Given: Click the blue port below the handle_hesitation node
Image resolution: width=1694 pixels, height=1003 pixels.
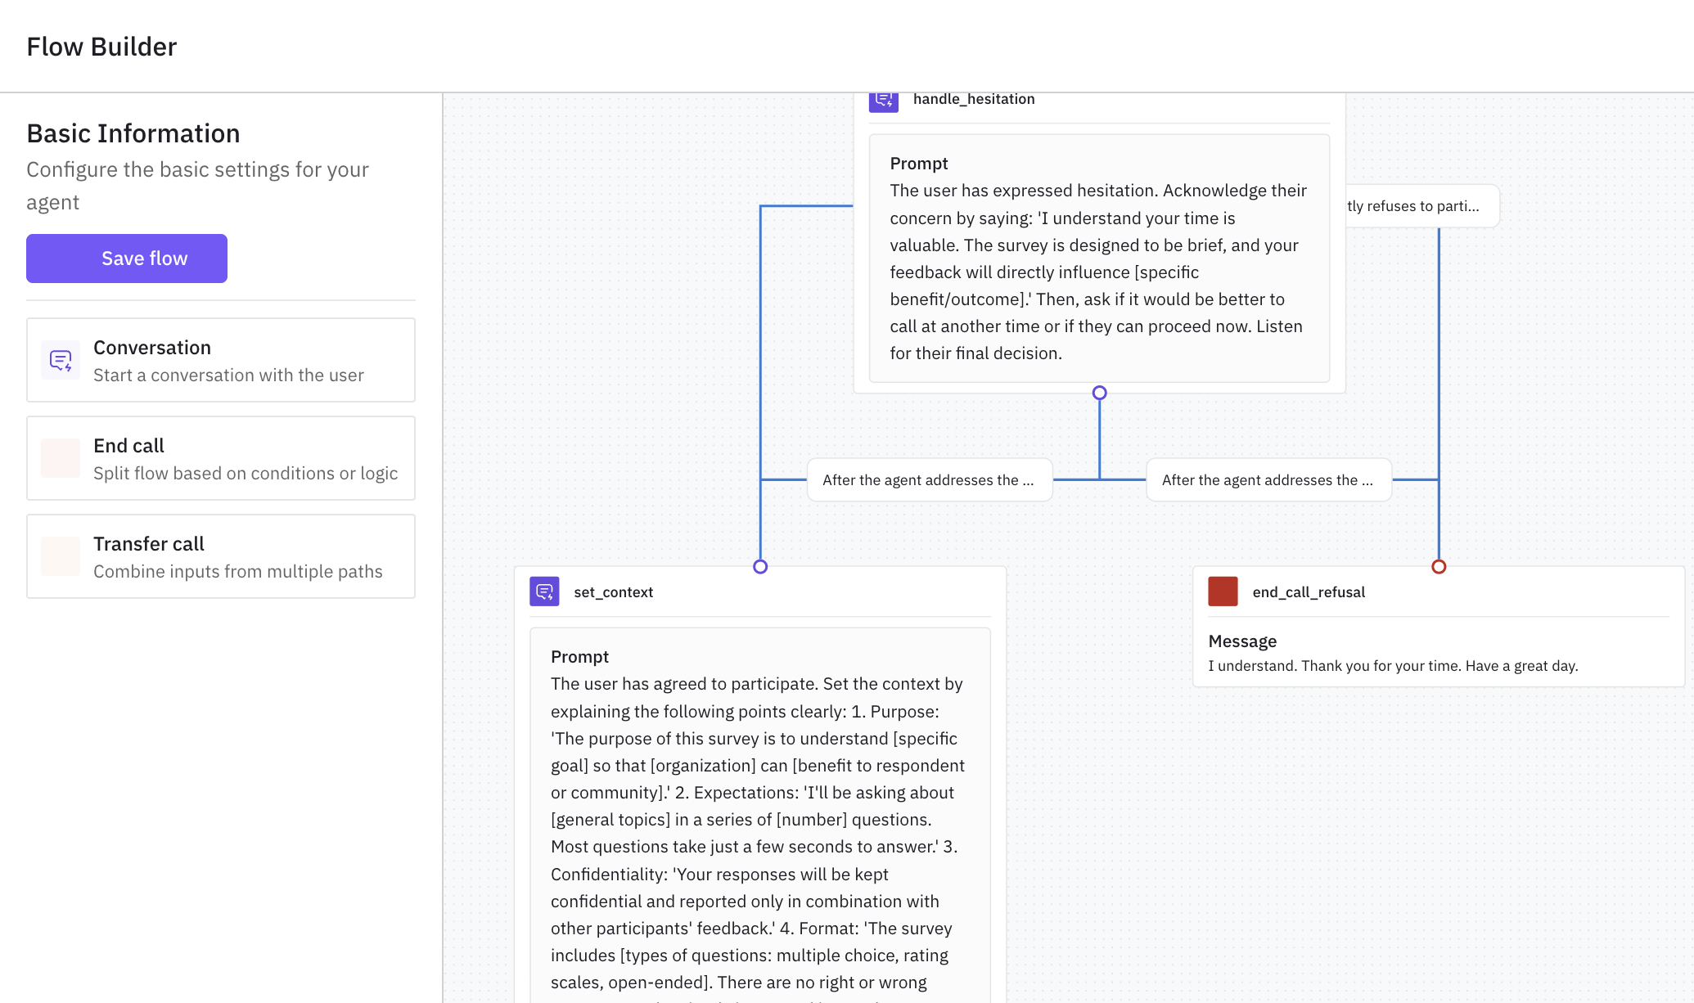Looking at the screenshot, I should (1099, 392).
